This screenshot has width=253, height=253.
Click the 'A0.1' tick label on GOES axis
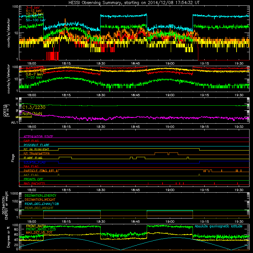coord(15,122)
